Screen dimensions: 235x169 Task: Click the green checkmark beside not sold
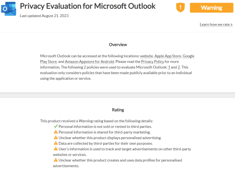point(56,126)
